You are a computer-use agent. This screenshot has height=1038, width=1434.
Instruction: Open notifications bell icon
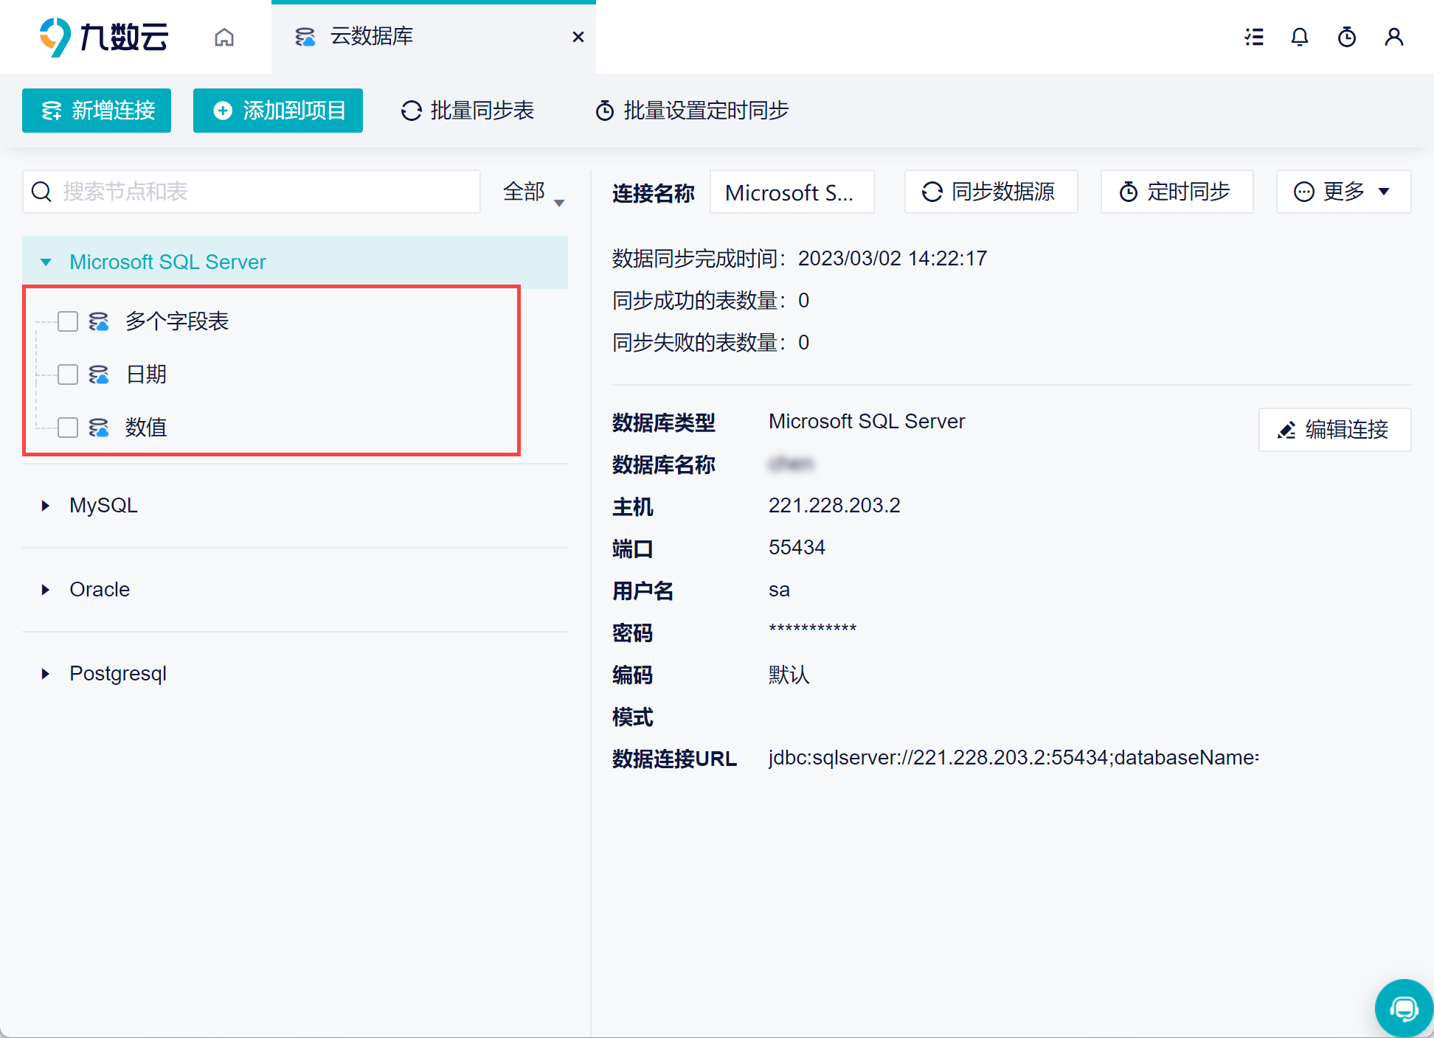[1300, 37]
